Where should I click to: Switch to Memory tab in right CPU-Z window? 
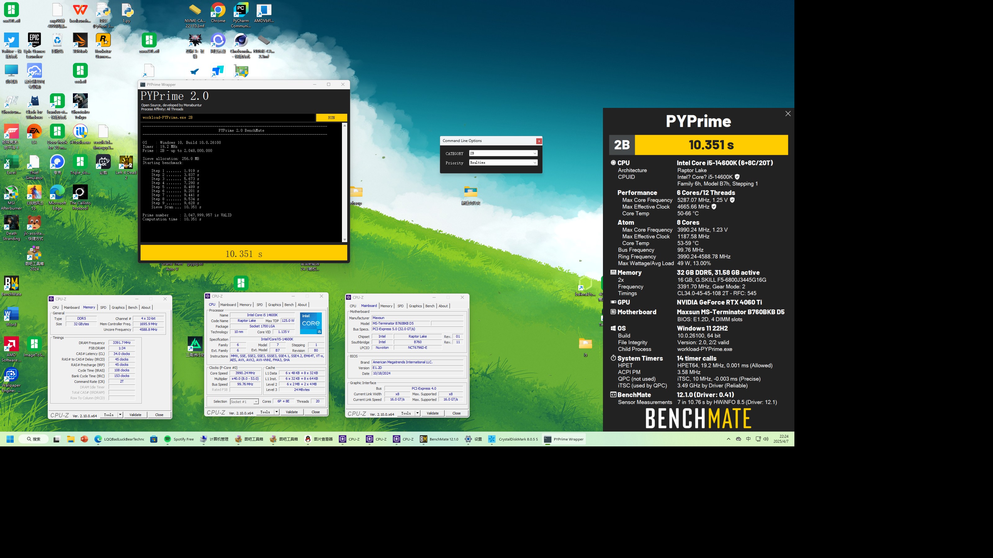(386, 306)
